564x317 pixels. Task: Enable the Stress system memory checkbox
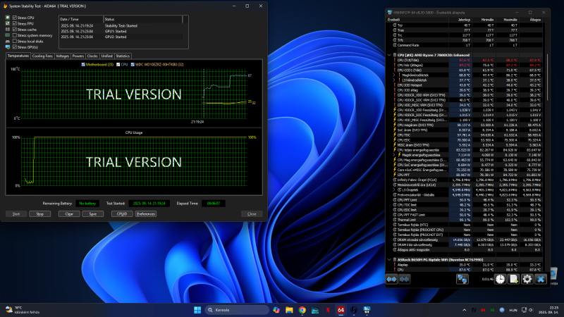15,35
